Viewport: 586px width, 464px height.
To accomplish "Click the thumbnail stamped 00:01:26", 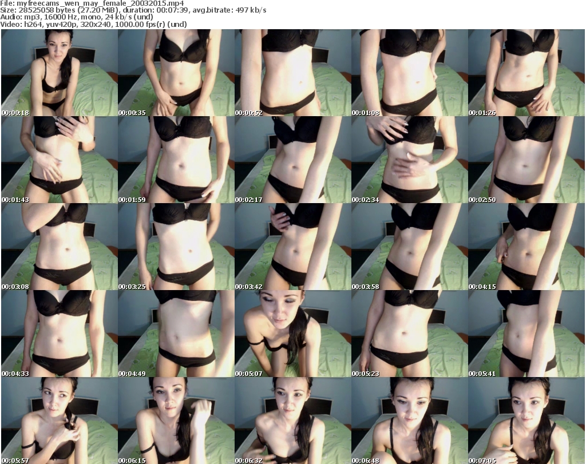I will [526, 73].
